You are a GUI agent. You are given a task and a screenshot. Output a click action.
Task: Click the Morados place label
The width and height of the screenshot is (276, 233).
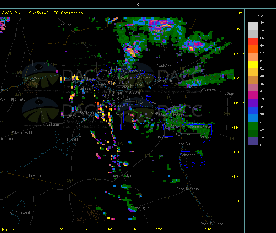[36, 176]
